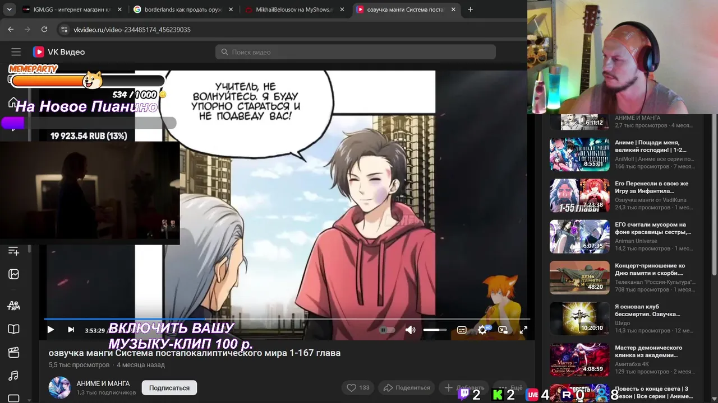Open the VK Video hamburger menu
This screenshot has width=718, height=403.
click(x=16, y=52)
